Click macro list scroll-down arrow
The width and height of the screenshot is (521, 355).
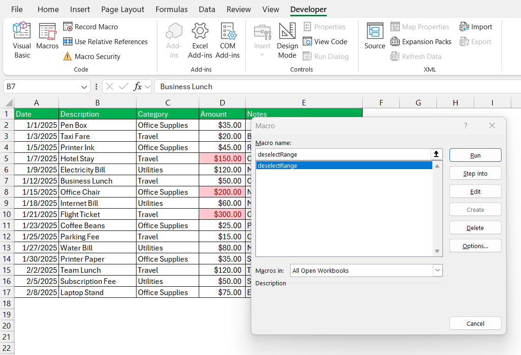coord(437,251)
